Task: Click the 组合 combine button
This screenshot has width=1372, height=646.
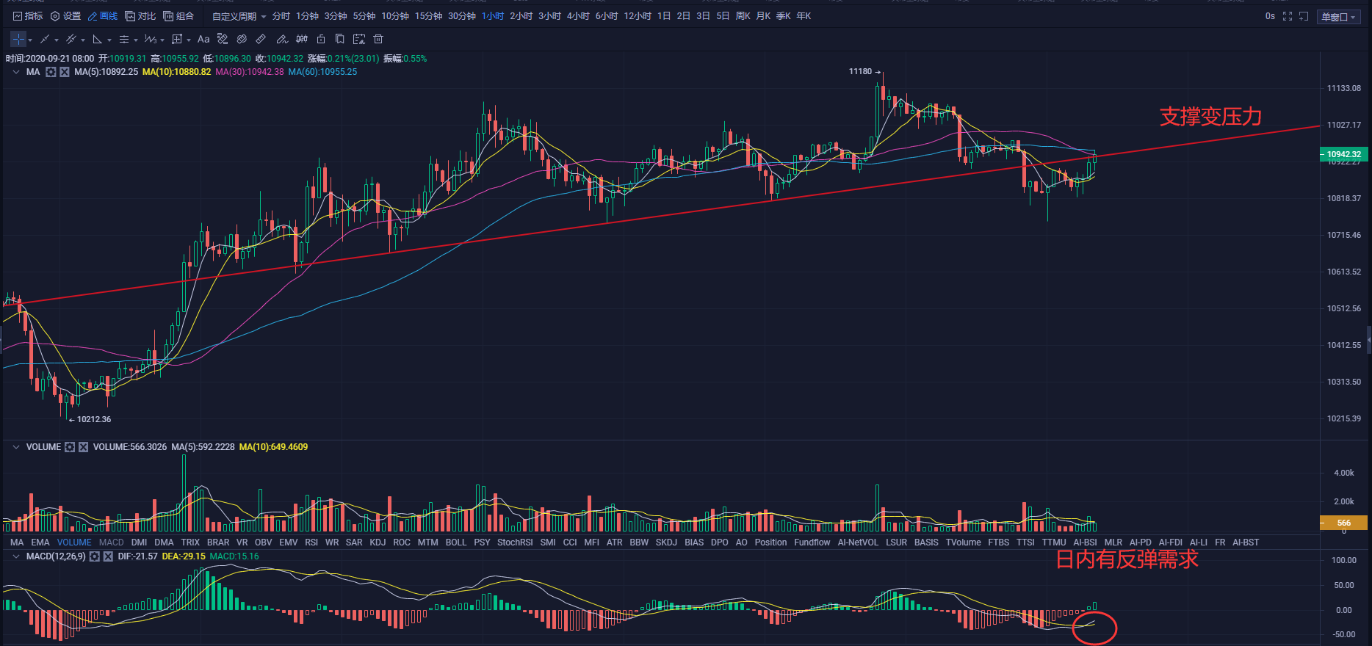Action: tap(178, 16)
